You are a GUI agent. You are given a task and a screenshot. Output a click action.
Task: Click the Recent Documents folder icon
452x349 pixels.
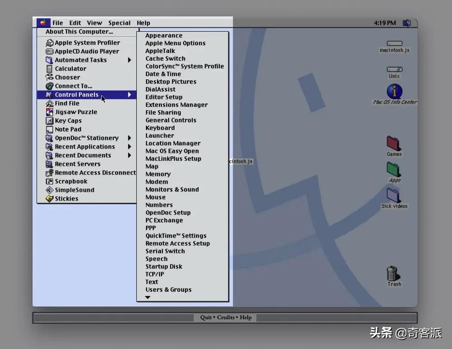coord(49,155)
